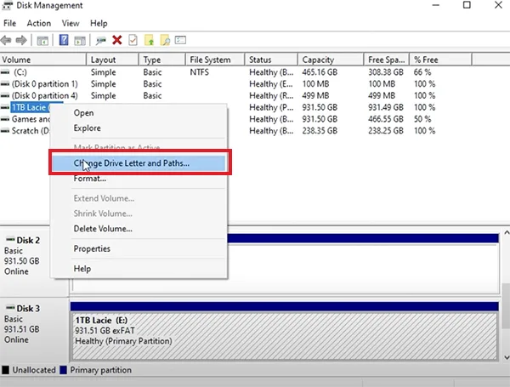Screen dimensions: 510x387
Task: Sort by the Free Space column header
Action: coord(387,60)
